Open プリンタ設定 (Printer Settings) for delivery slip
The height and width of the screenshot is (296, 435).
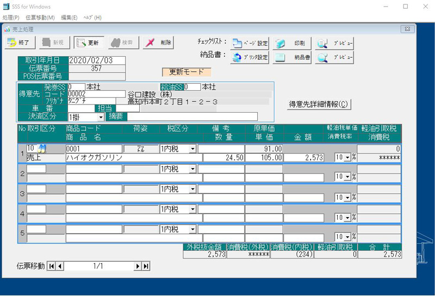[x=250, y=57]
